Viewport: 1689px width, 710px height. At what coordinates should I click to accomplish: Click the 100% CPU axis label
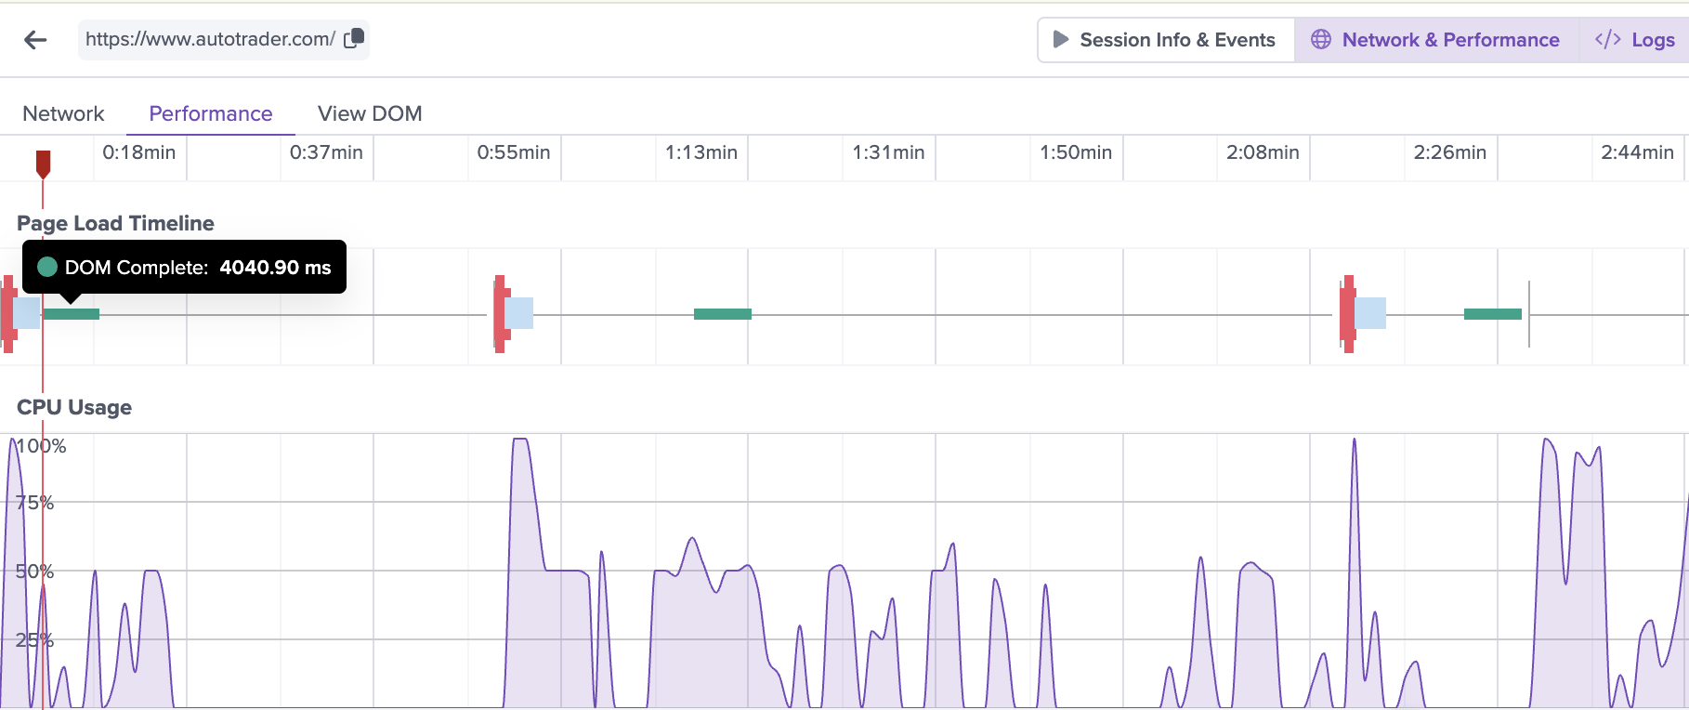42,446
